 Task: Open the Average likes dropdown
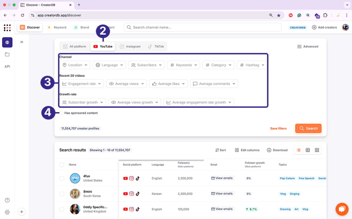point(168,83)
